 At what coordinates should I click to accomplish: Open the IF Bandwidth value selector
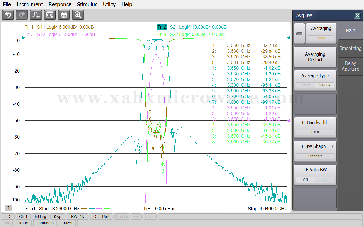(315, 132)
